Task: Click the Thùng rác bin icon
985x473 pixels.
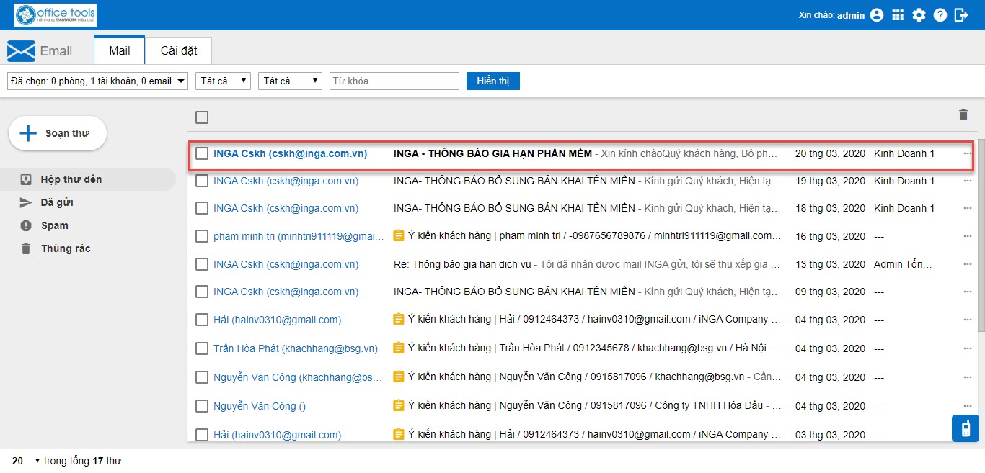Action: tap(26, 248)
